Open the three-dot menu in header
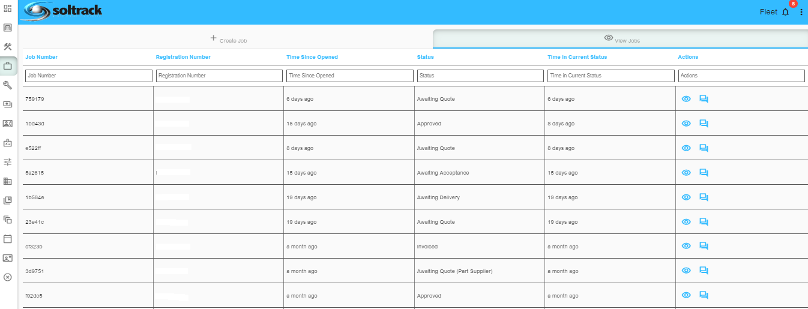 [x=801, y=12]
